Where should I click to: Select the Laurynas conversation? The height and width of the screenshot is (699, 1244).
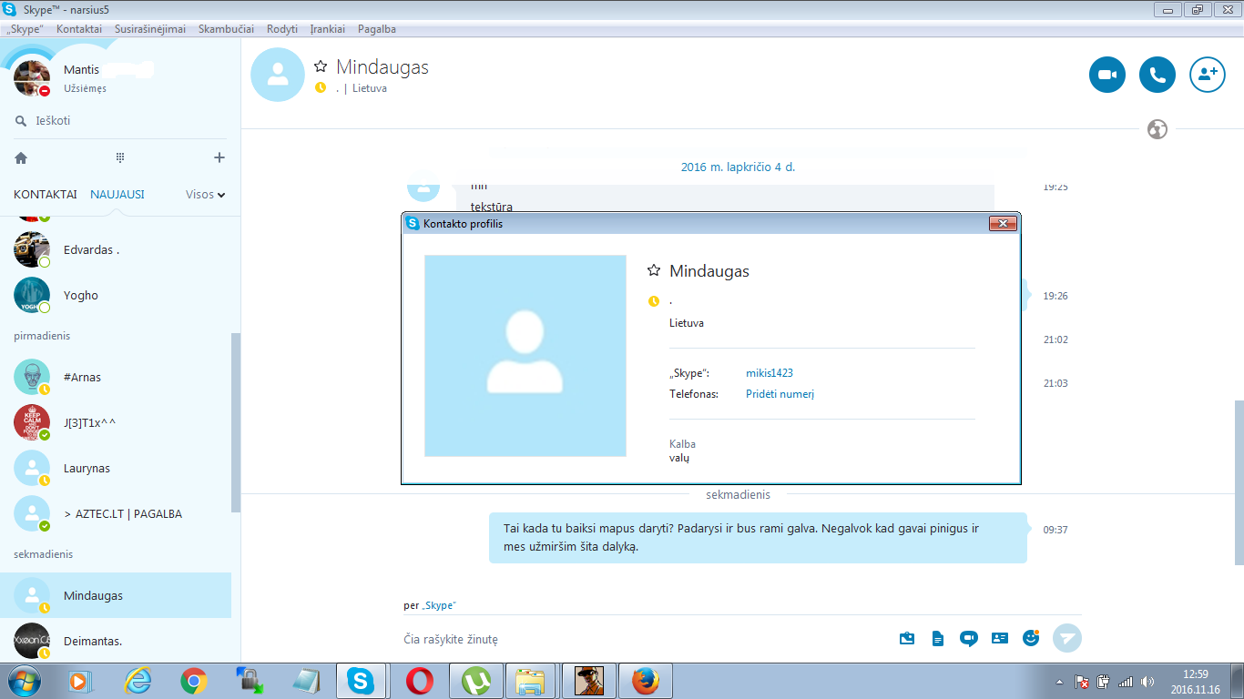click(x=116, y=468)
